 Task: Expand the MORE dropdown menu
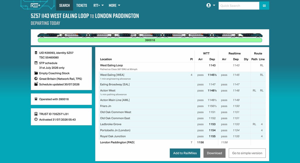(x=114, y=5)
